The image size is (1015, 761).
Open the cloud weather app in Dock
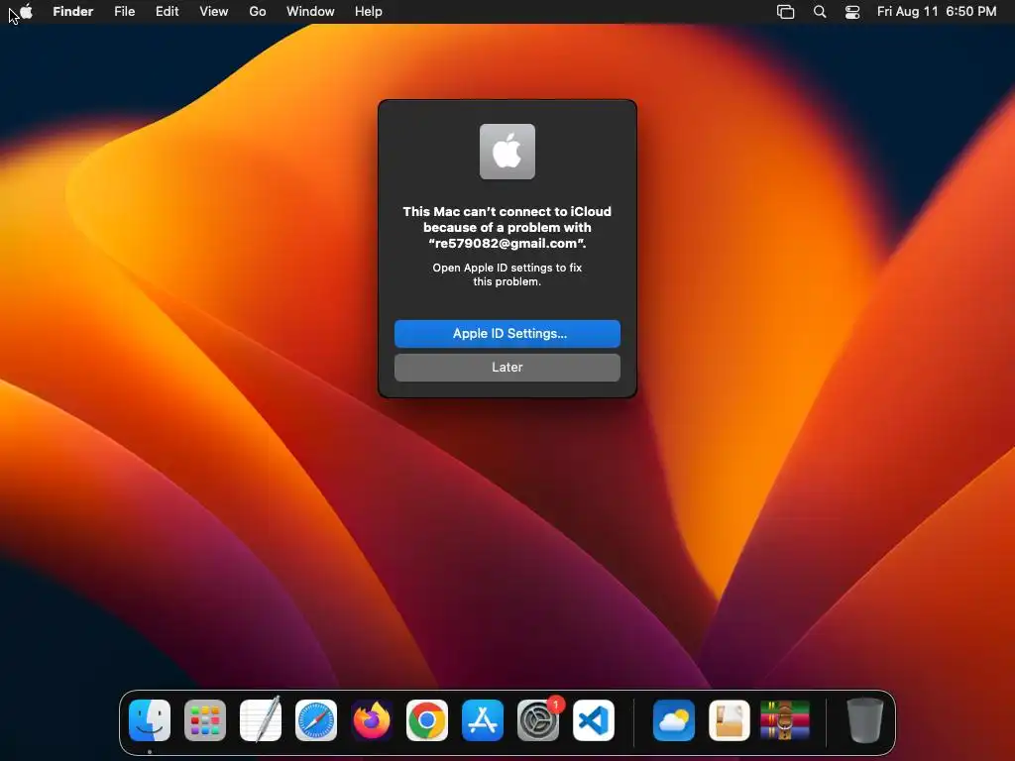[x=674, y=720]
